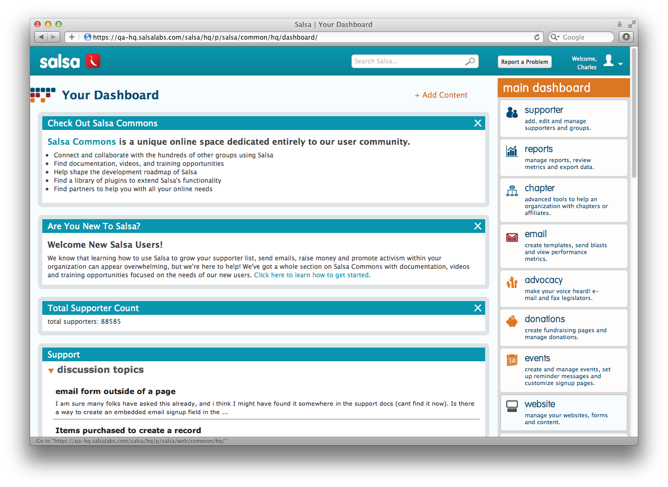668x487 pixels.
Task: Click total supporters: 88585 text
Action: click(84, 321)
